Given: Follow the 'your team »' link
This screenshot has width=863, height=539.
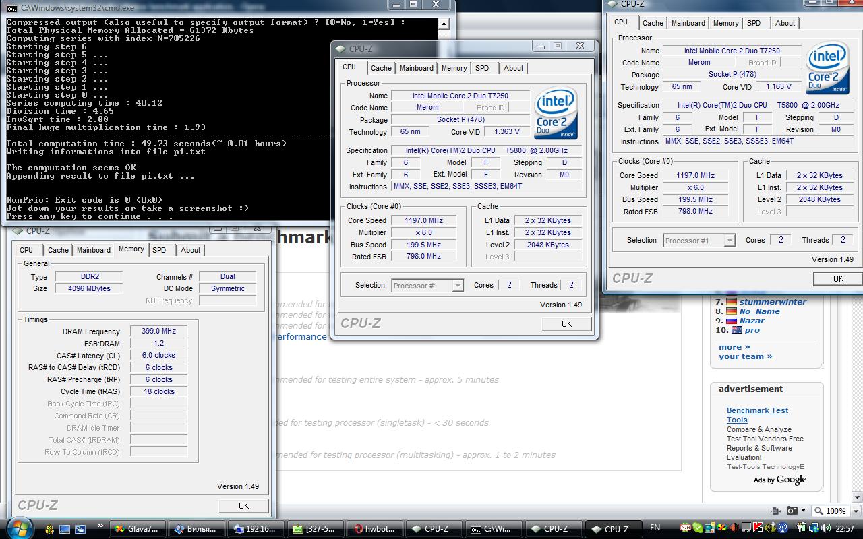Looking at the screenshot, I should 745,356.
